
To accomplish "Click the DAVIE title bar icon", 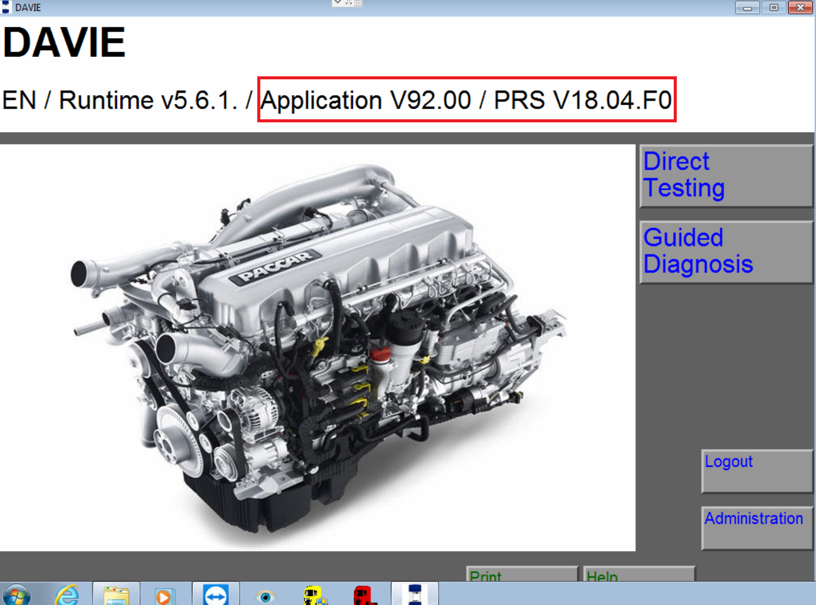I will click(7, 7).
